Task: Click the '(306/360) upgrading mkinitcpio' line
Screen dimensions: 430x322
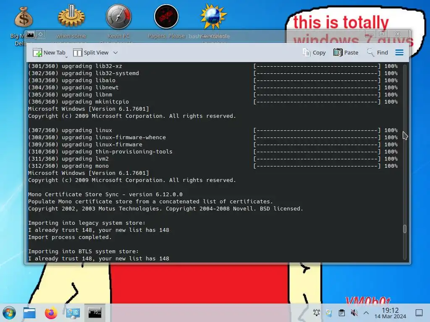Action: click(213, 102)
